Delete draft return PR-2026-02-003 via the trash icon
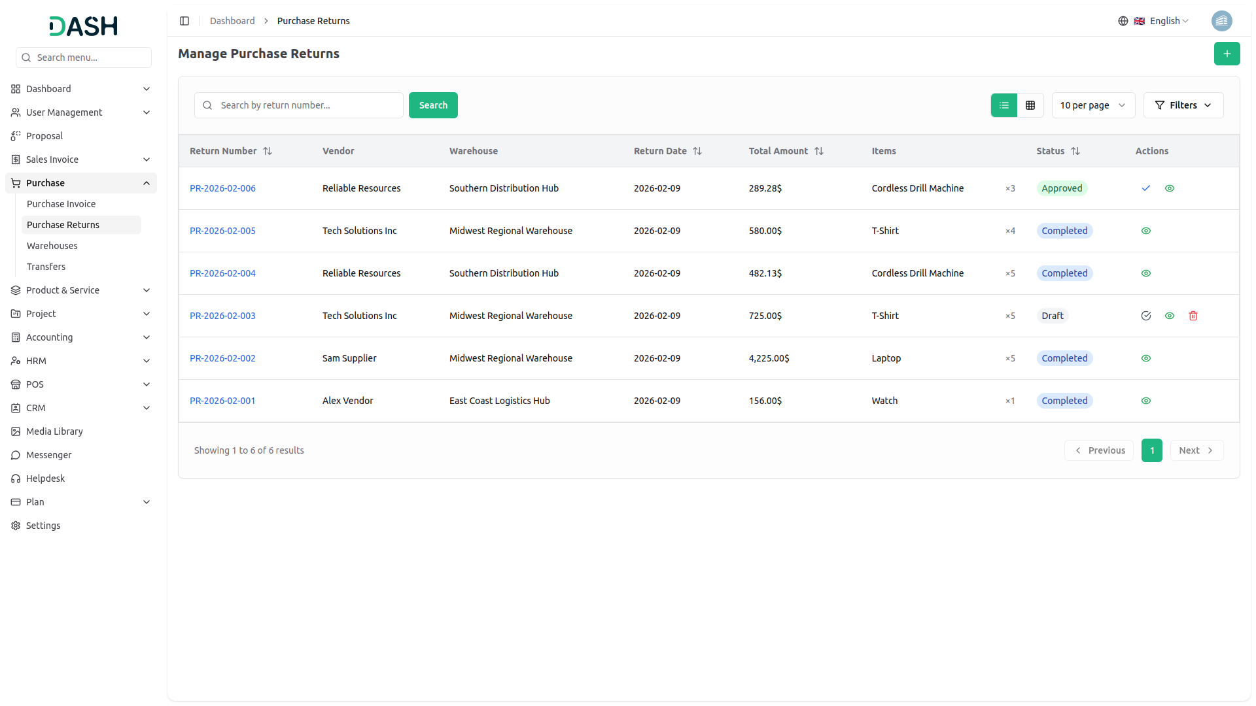This screenshot has height=706, width=1256. click(x=1193, y=316)
